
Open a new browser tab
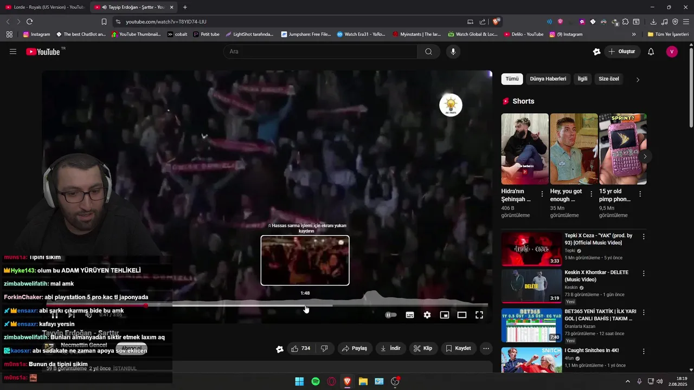pyautogui.click(x=185, y=7)
